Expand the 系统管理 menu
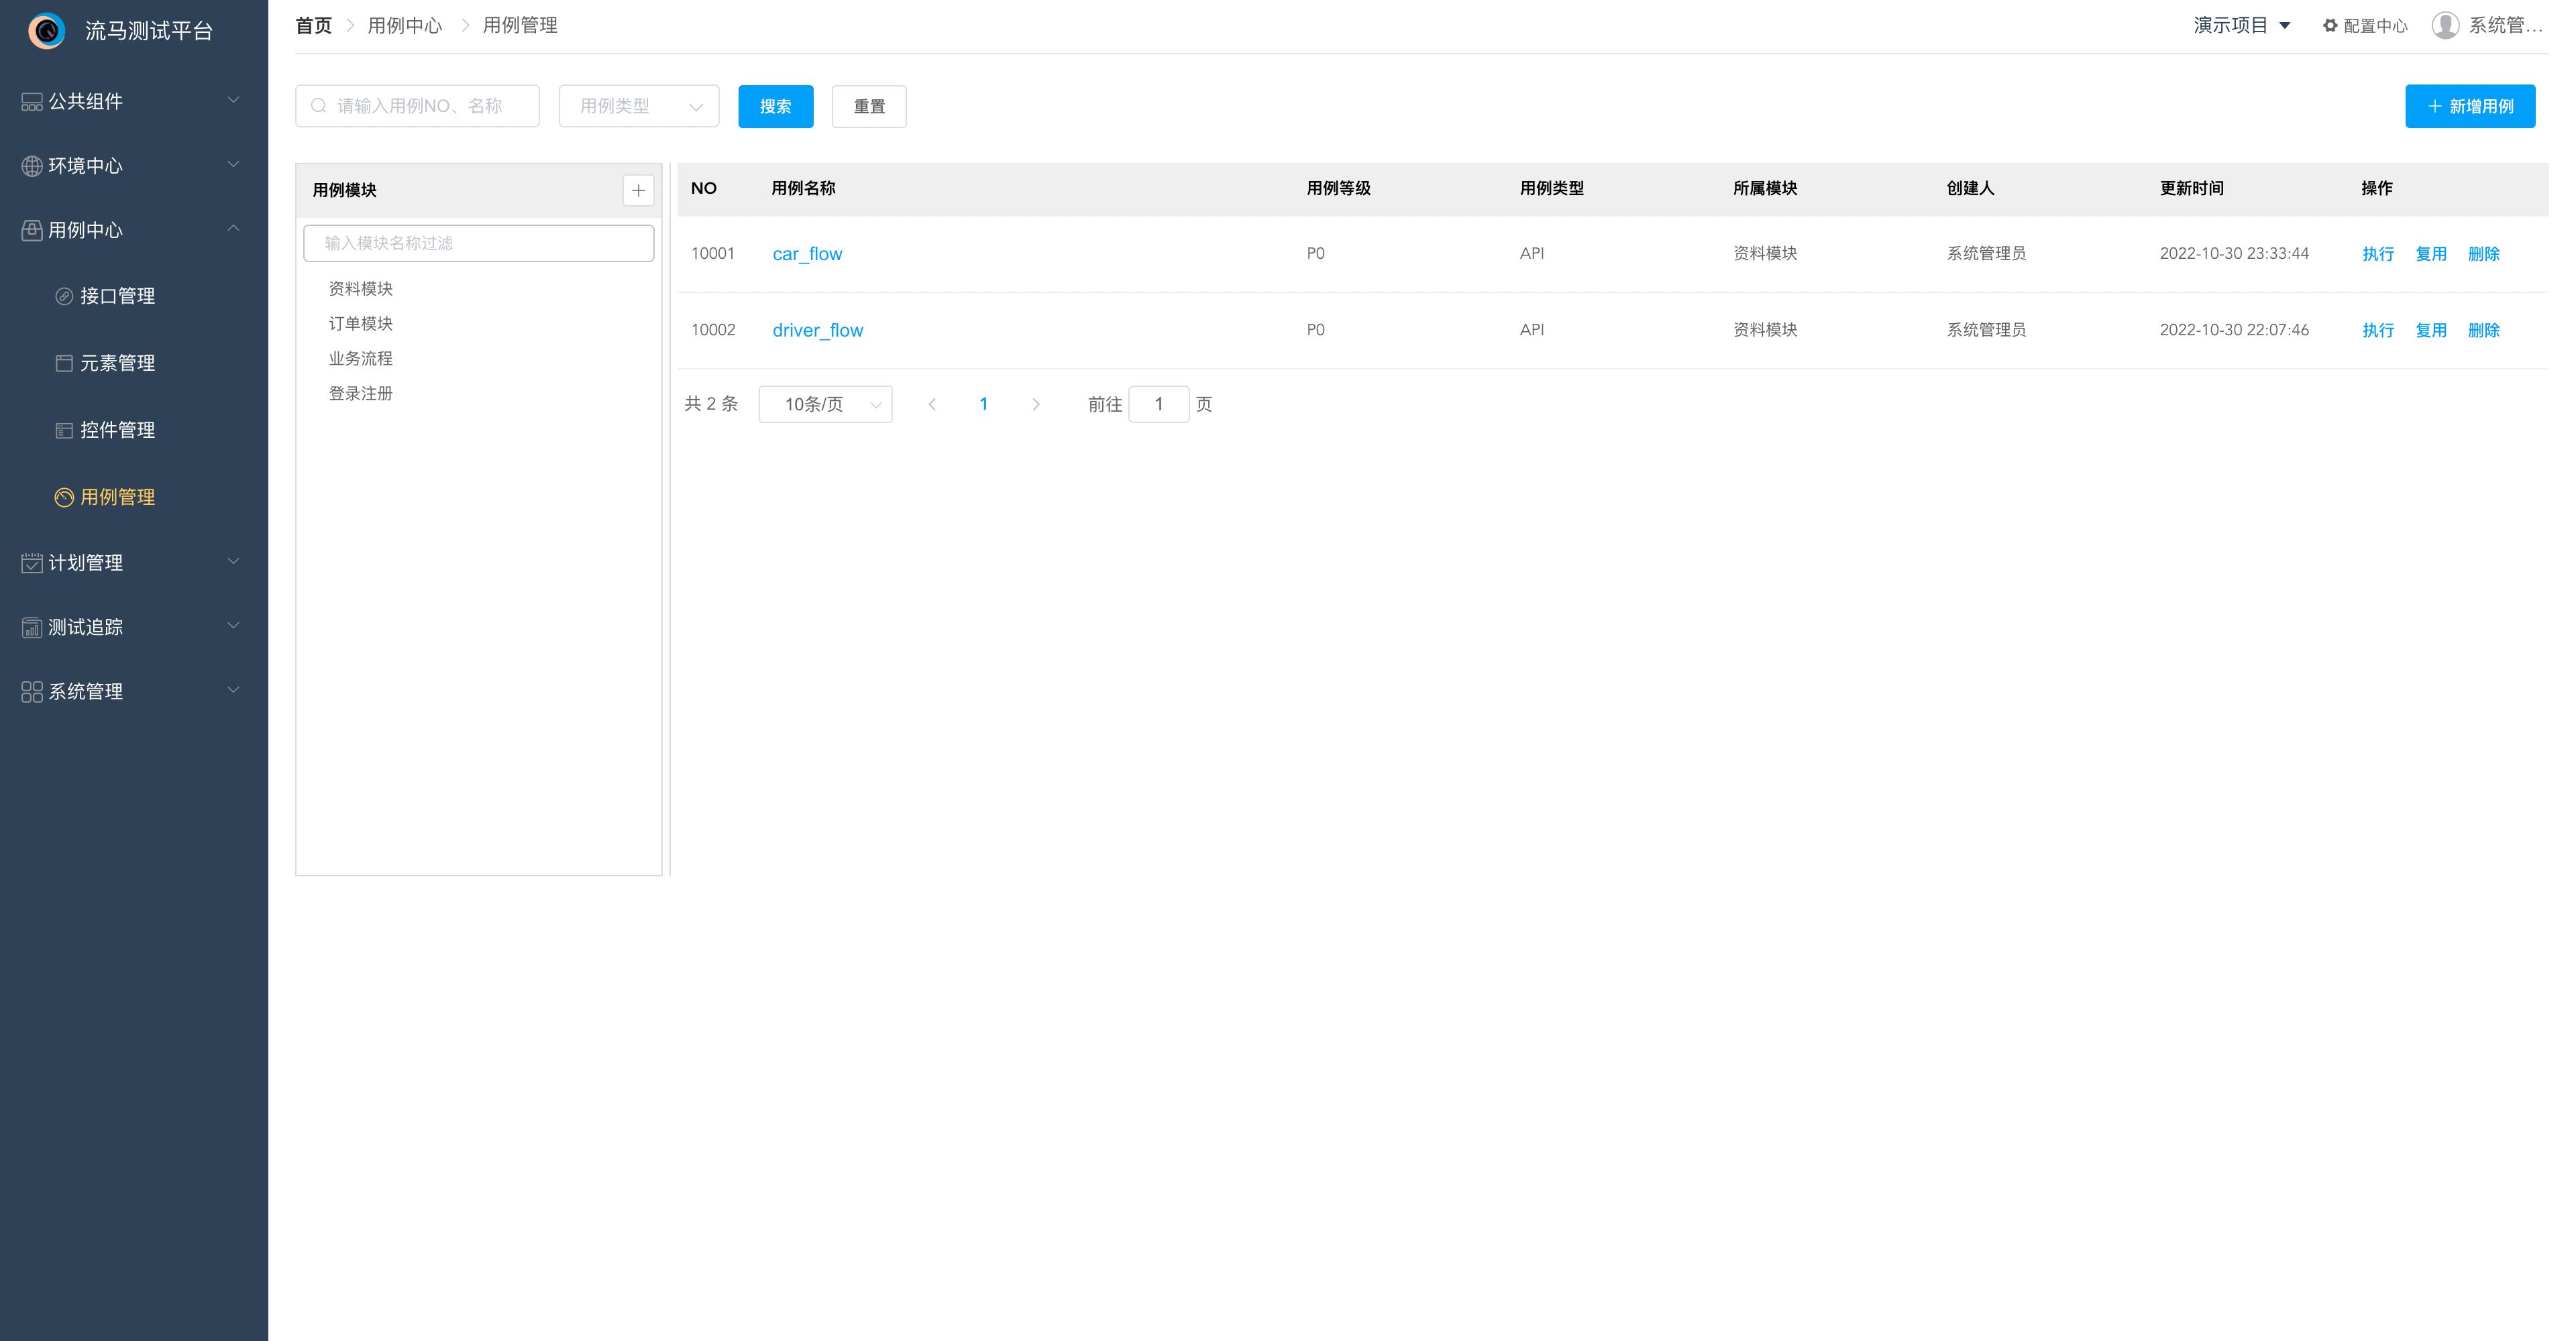The image size is (2576, 1341). click(x=132, y=691)
